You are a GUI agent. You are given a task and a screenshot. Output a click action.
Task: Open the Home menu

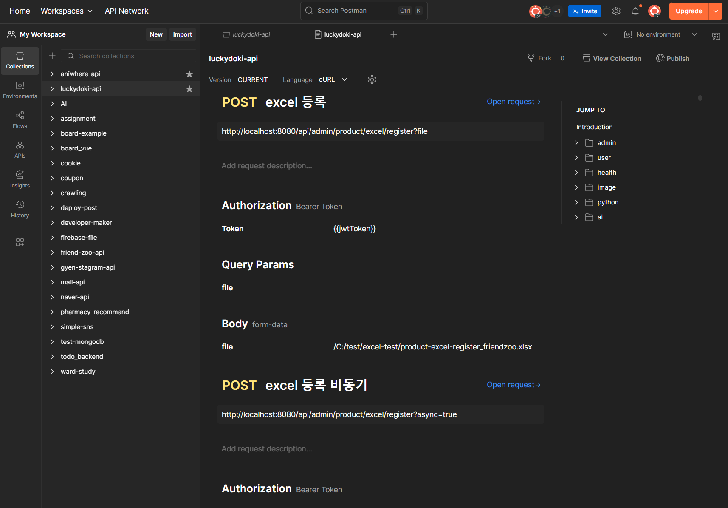(x=20, y=11)
